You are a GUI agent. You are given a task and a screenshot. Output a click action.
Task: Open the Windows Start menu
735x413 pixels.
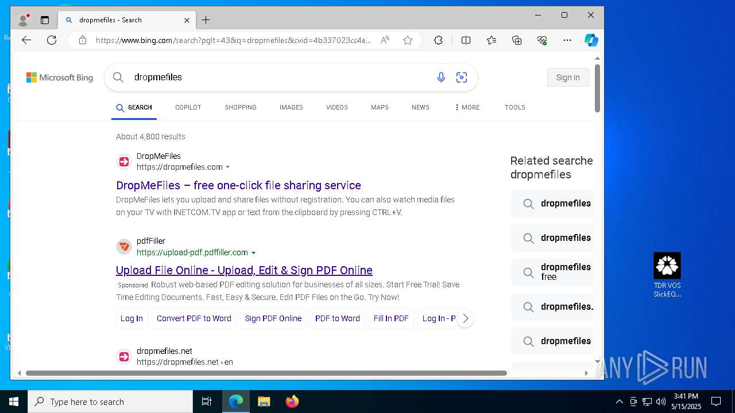pyautogui.click(x=14, y=402)
